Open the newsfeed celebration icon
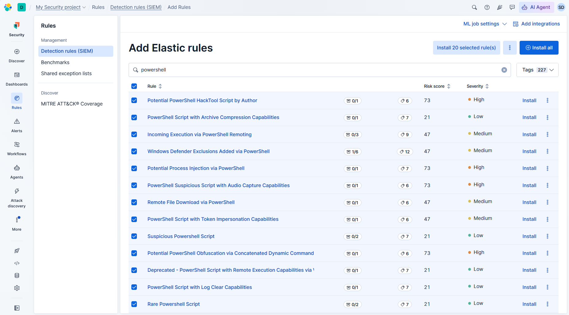The width and height of the screenshot is (569, 315). pyautogui.click(x=500, y=7)
